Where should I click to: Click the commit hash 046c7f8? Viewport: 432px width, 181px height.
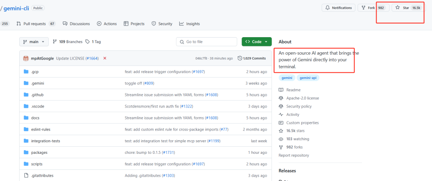coord(202,58)
